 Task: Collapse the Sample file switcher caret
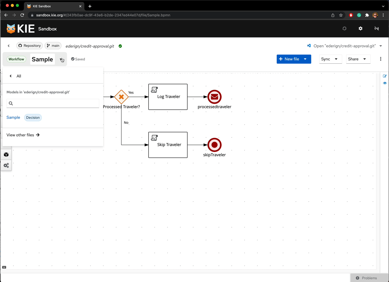point(61,59)
